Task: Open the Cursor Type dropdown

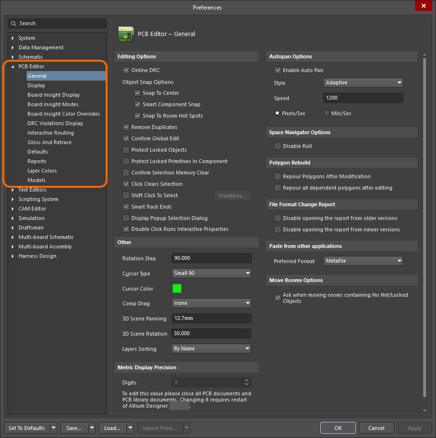Action: [x=211, y=273]
